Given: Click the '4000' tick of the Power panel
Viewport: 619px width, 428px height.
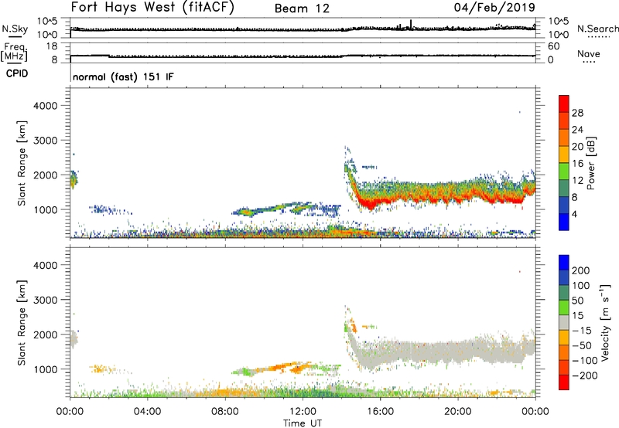Looking at the screenshot, I should (46, 106).
